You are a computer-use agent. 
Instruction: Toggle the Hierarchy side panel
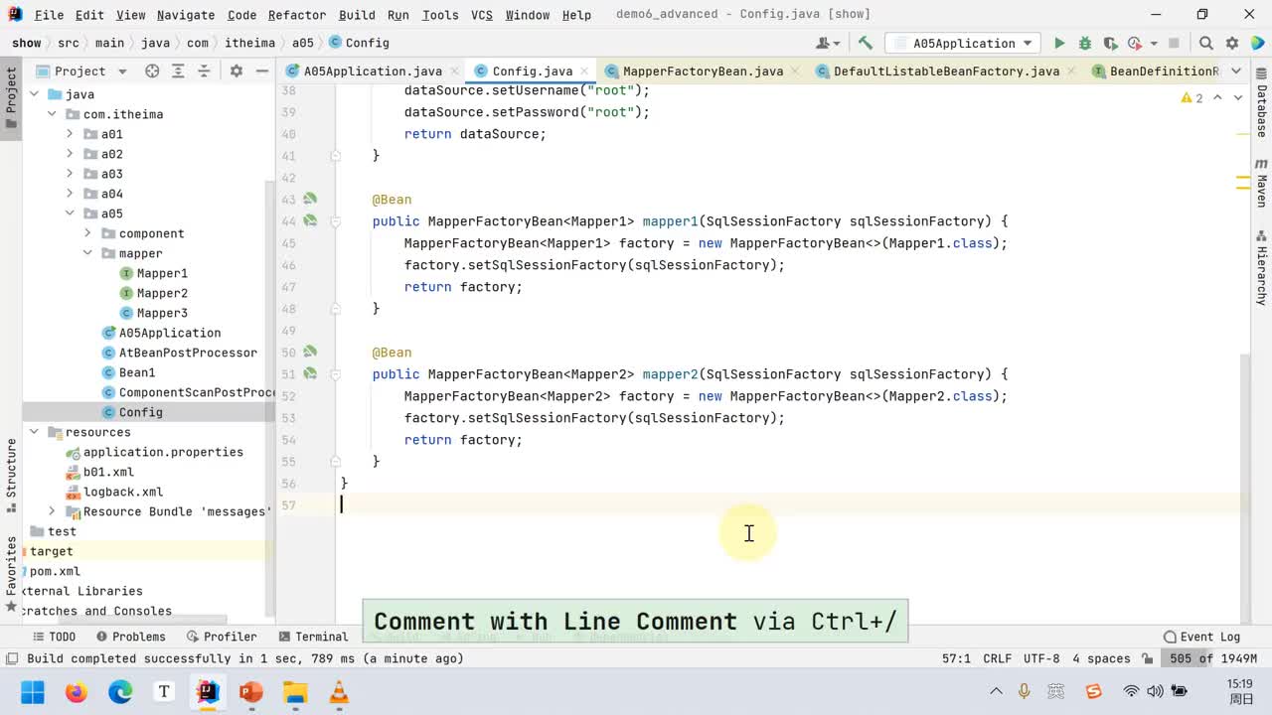[x=1261, y=266]
